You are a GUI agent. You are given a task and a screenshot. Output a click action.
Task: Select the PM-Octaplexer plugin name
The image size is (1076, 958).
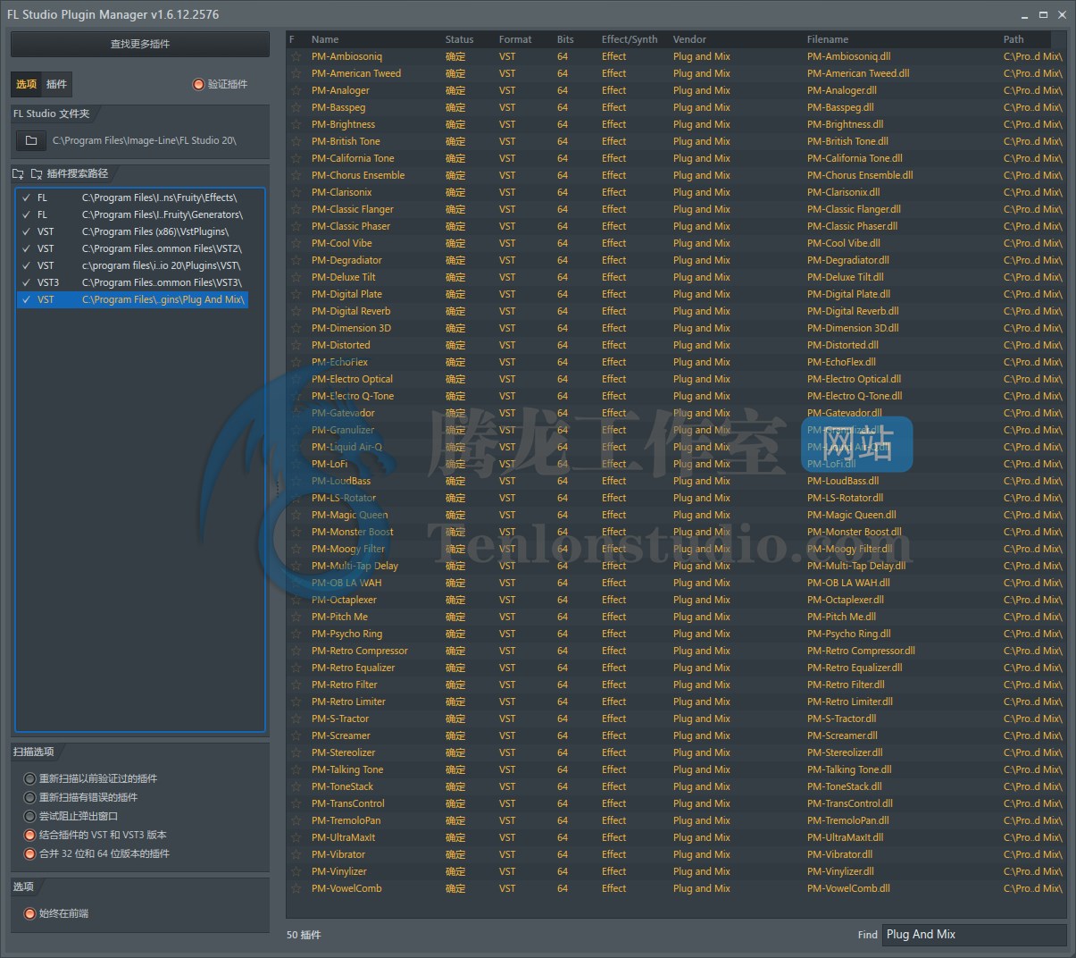pyautogui.click(x=344, y=600)
